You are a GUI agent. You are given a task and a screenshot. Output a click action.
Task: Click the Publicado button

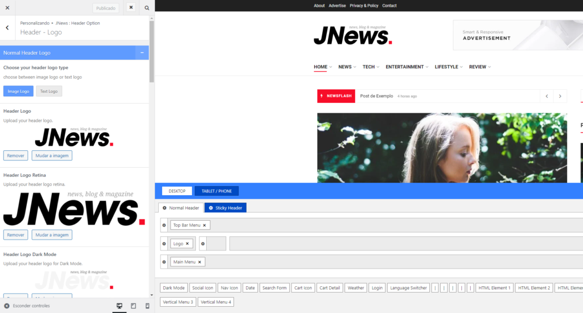(105, 8)
